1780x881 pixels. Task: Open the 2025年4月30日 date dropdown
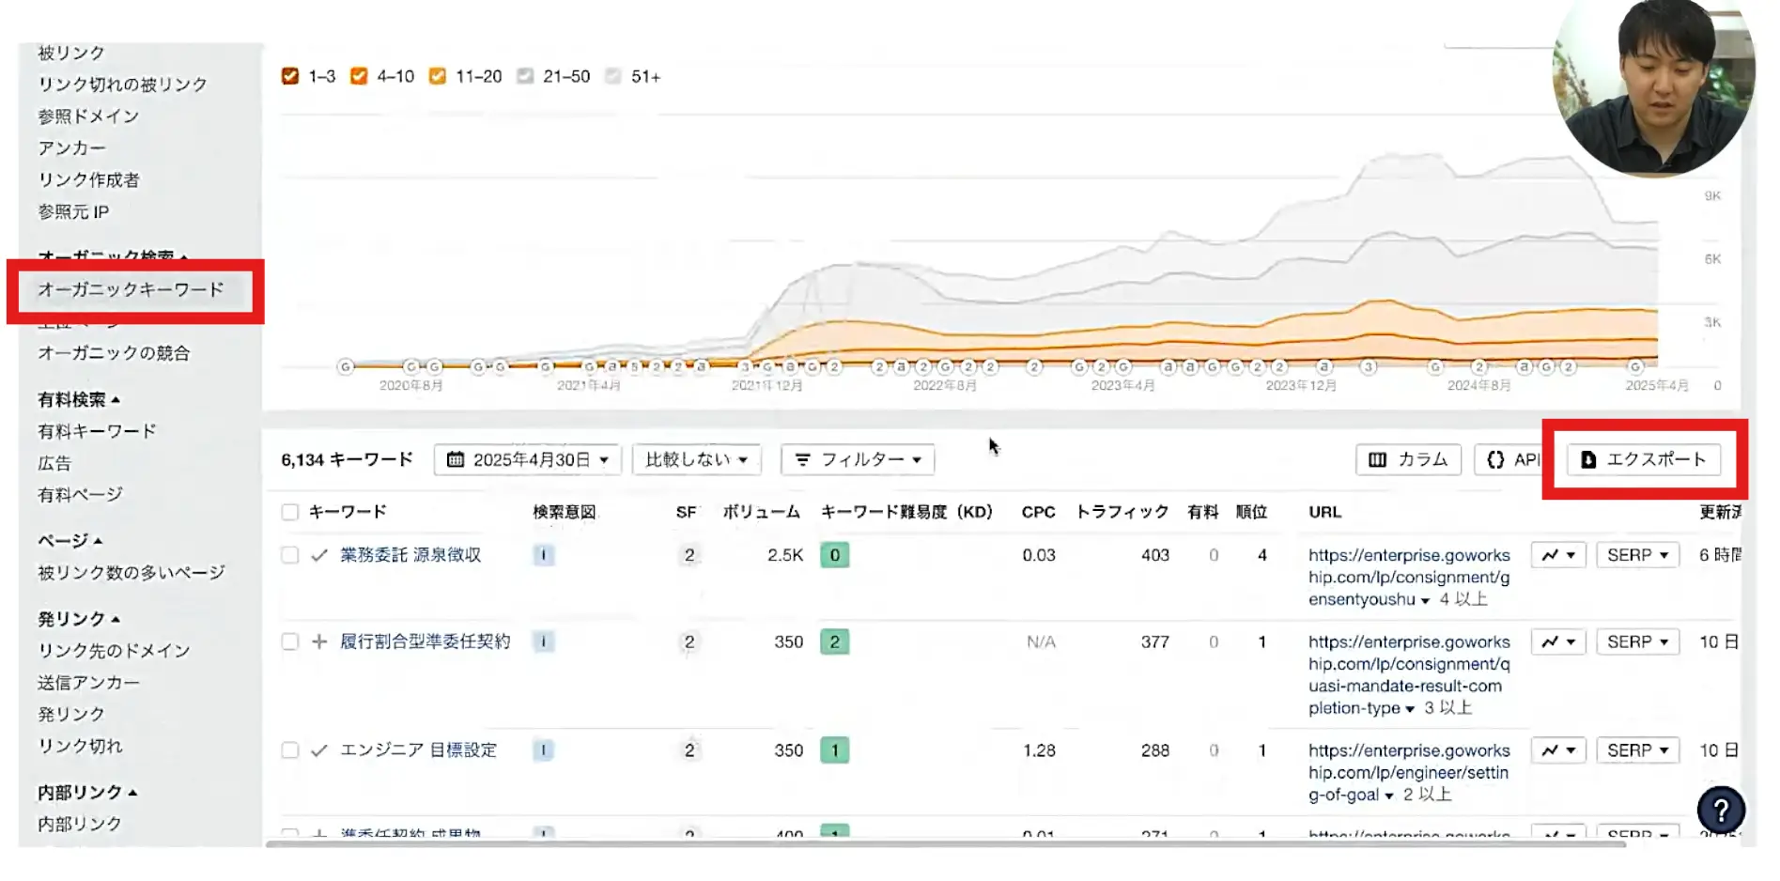pyautogui.click(x=527, y=459)
